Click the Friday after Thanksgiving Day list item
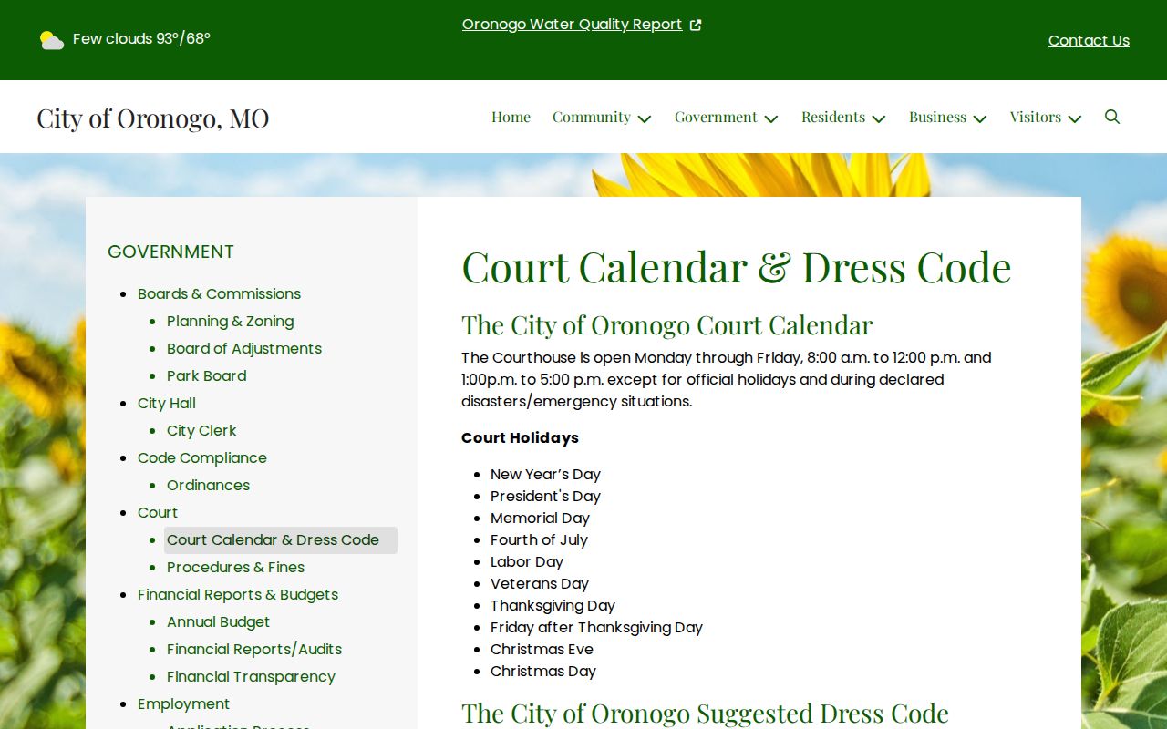1167x729 pixels. 596,627
